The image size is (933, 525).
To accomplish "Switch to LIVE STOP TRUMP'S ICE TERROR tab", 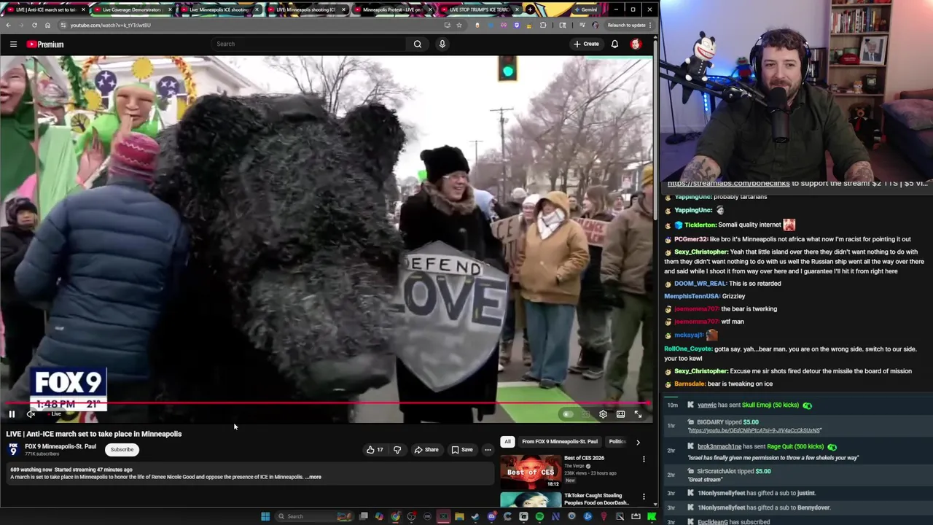I will point(479,10).
